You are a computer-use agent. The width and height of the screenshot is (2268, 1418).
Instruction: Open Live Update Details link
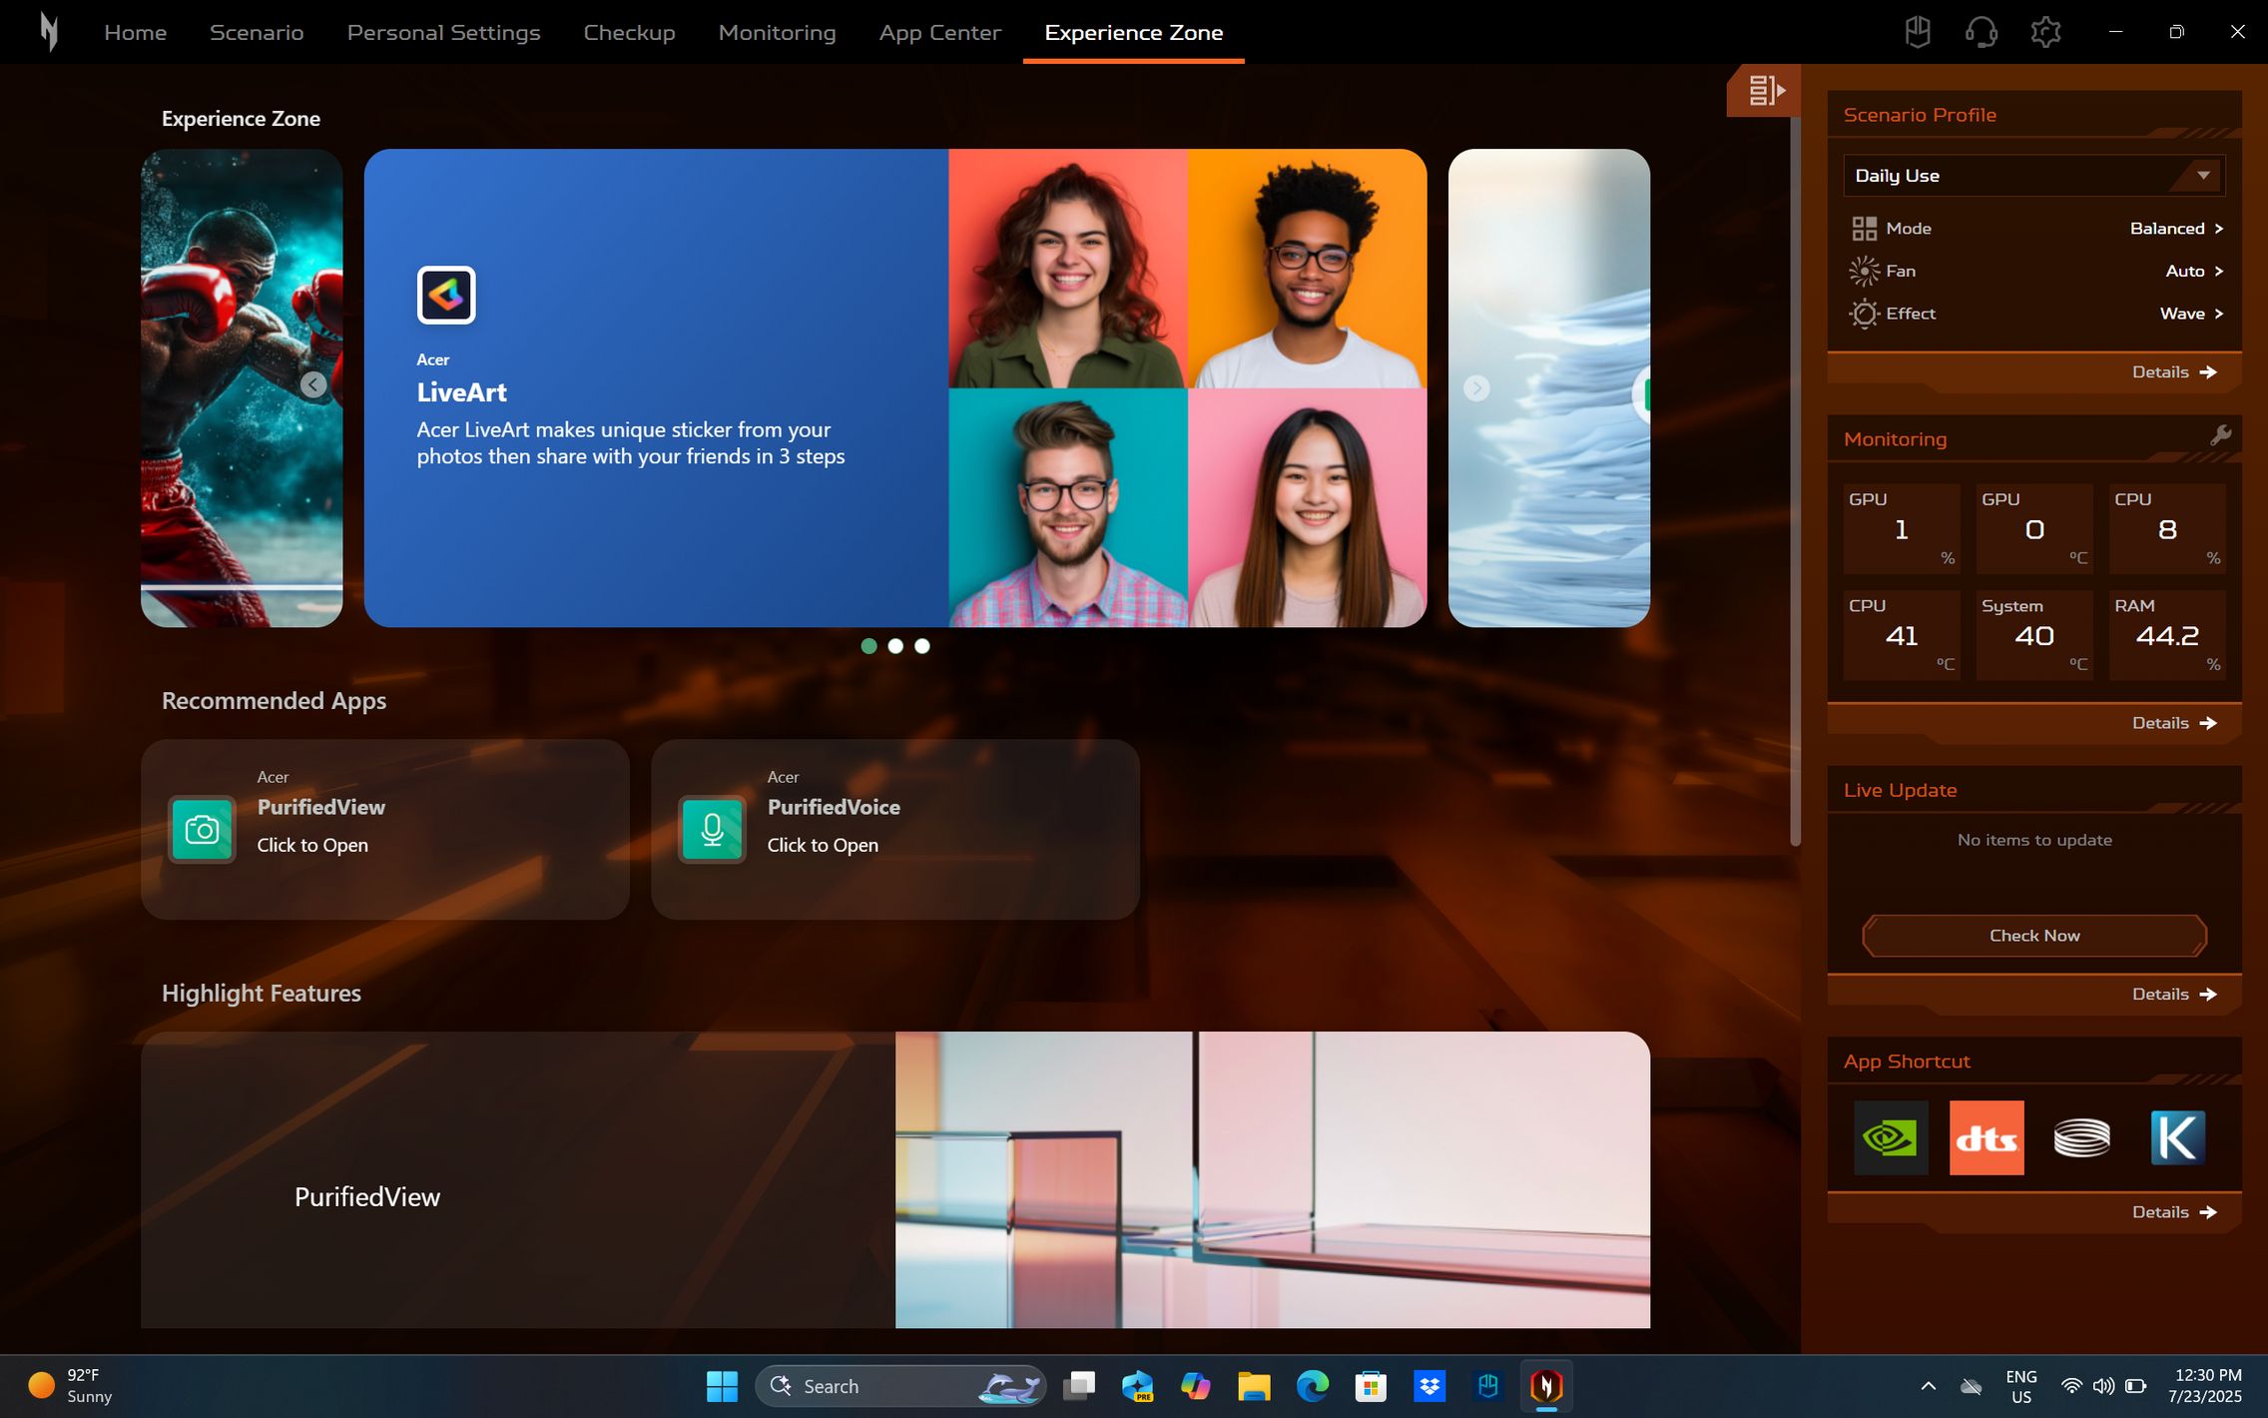(x=2174, y=995)
